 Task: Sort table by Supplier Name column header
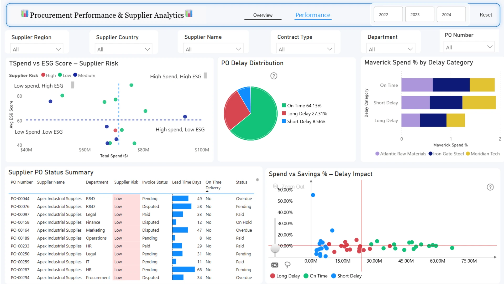pyautogui.click(x=51, y=182)
